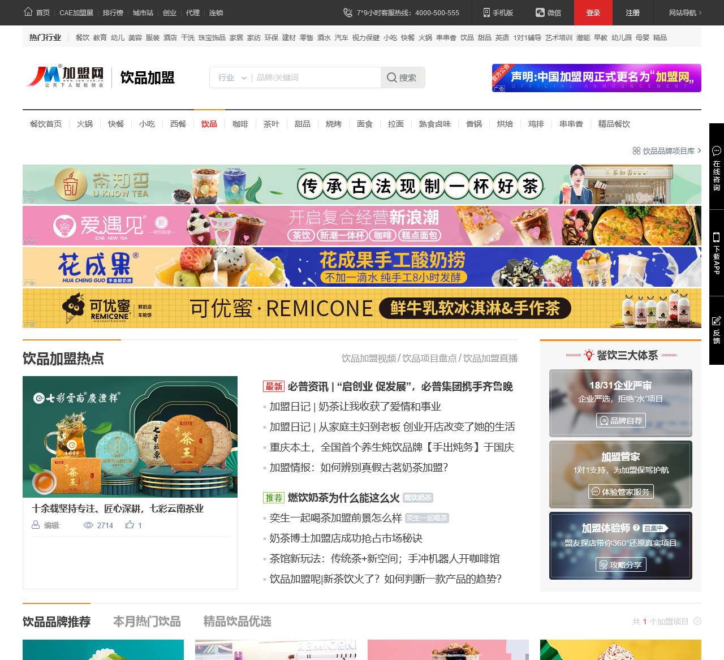724x660 pixels.
Task: Open 母婴 in 热门行业 bar
Action: [643, 37]
